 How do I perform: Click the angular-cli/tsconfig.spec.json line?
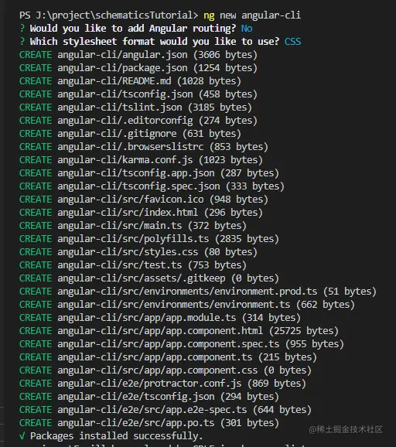[x=152, y=186]
